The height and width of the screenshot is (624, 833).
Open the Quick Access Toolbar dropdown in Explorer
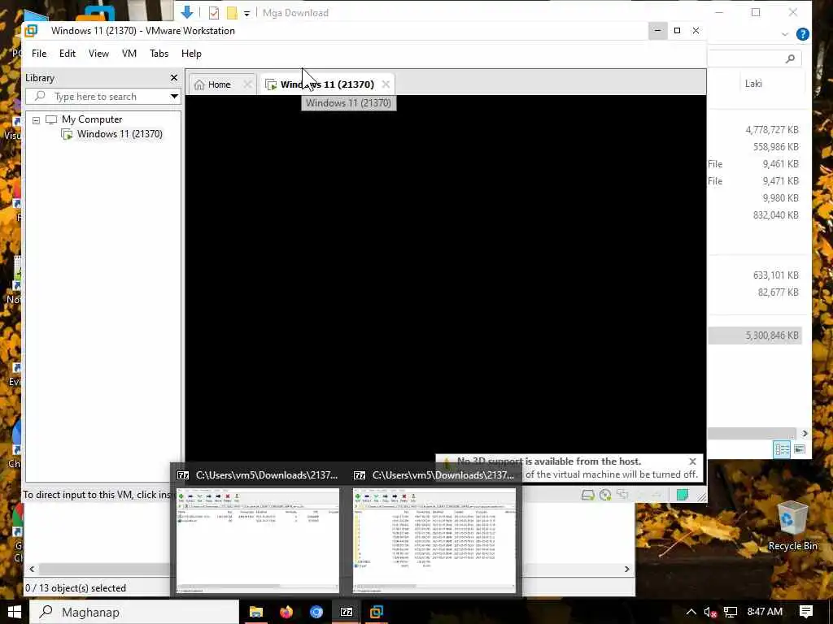click(x=247, y=13)
